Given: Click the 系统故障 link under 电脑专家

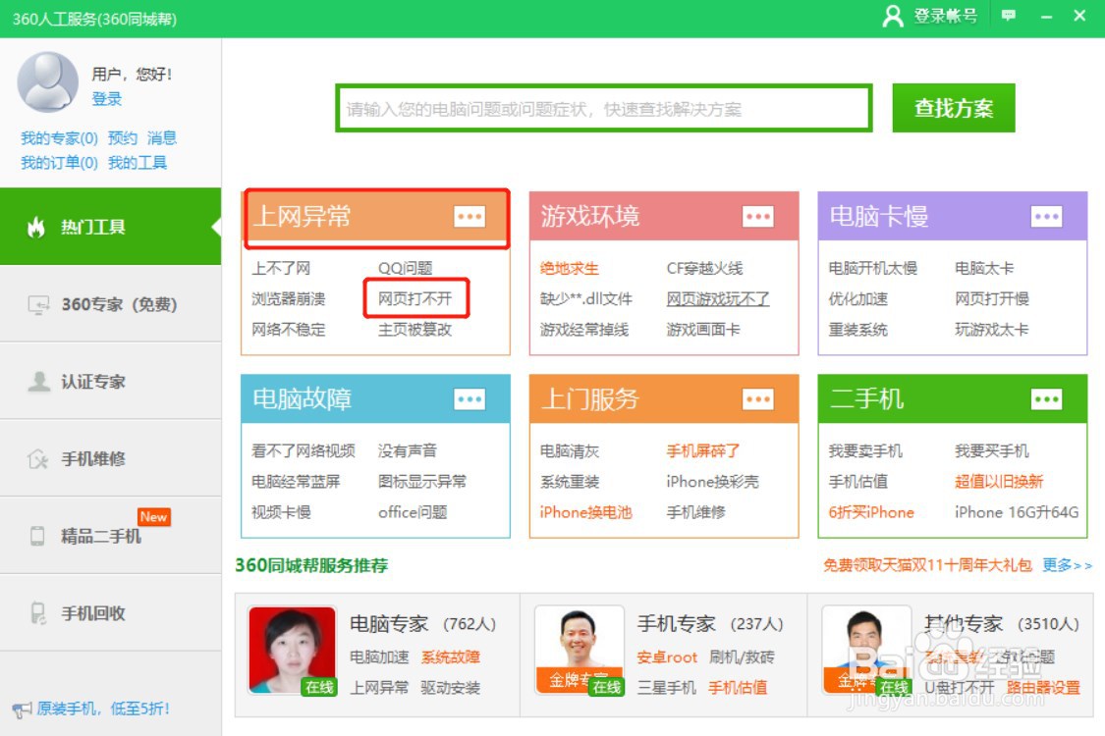Looking at the screenshot, I should click(x=450, y=657).
